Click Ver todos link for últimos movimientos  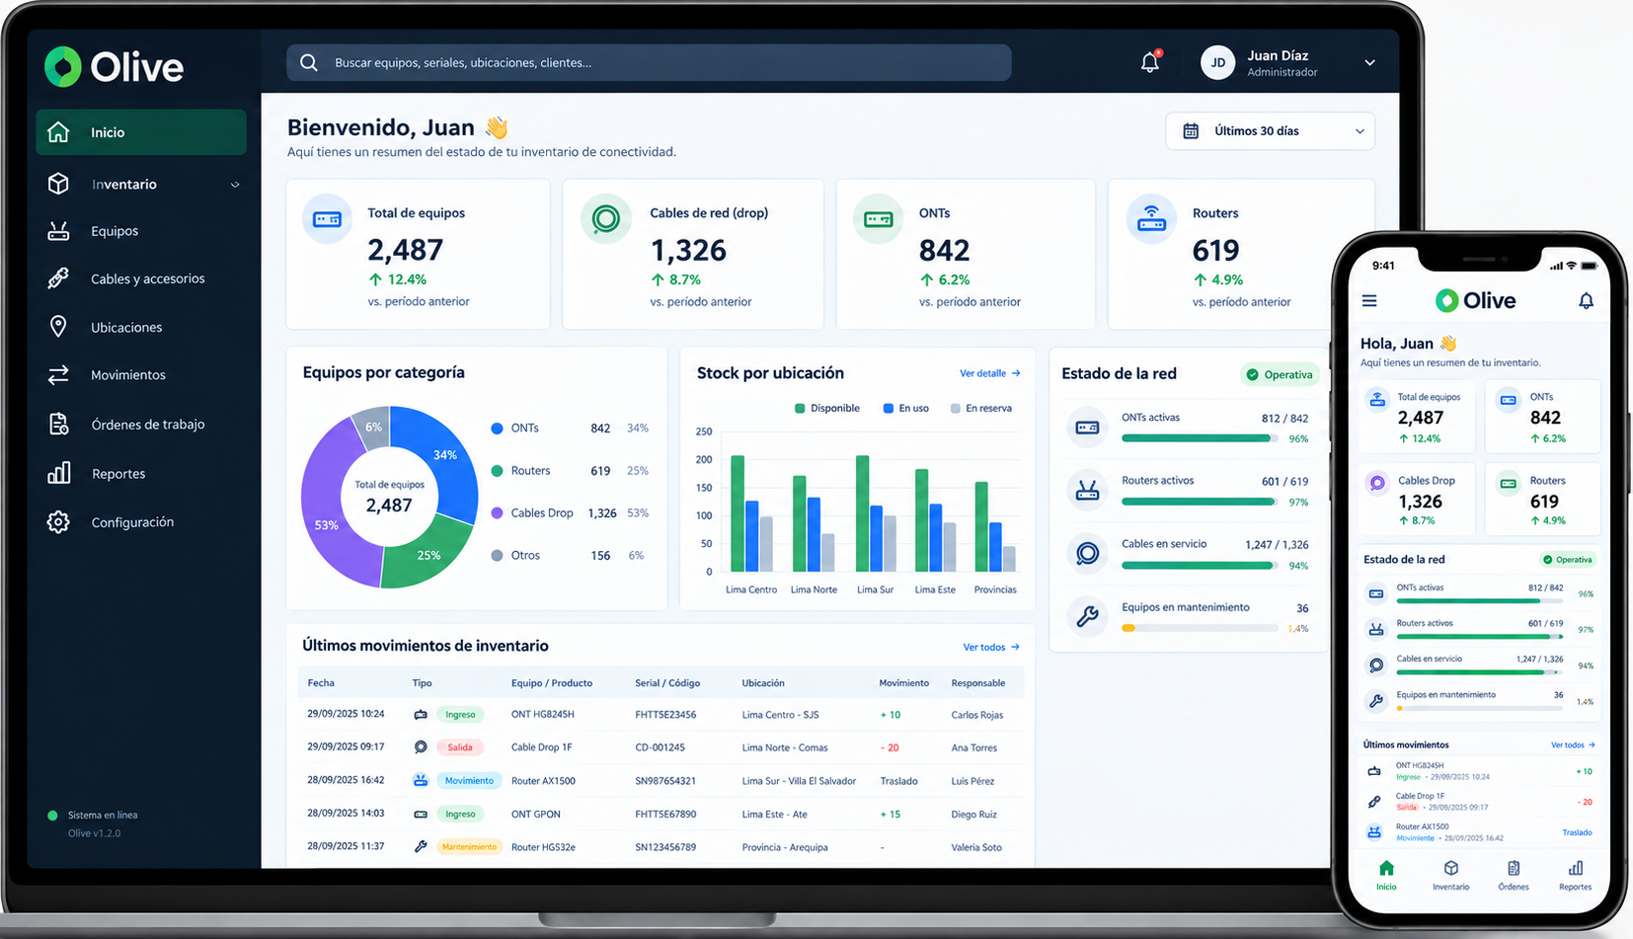click(x=990, y=647)
